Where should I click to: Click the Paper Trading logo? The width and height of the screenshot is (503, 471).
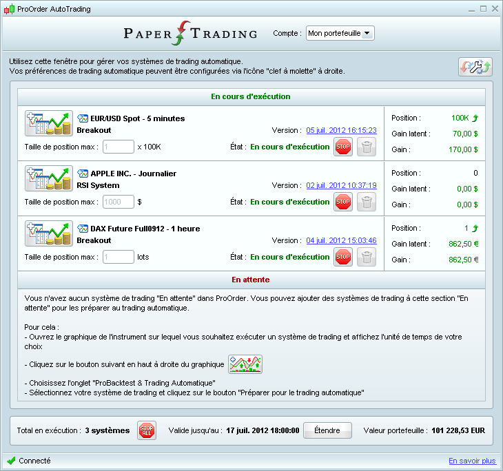pyautogui.click(x=191, y=33)
